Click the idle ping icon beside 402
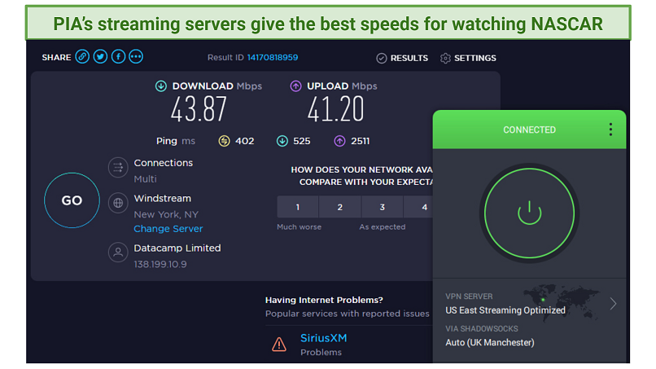The image size is (656, 369). pos(225,141)
